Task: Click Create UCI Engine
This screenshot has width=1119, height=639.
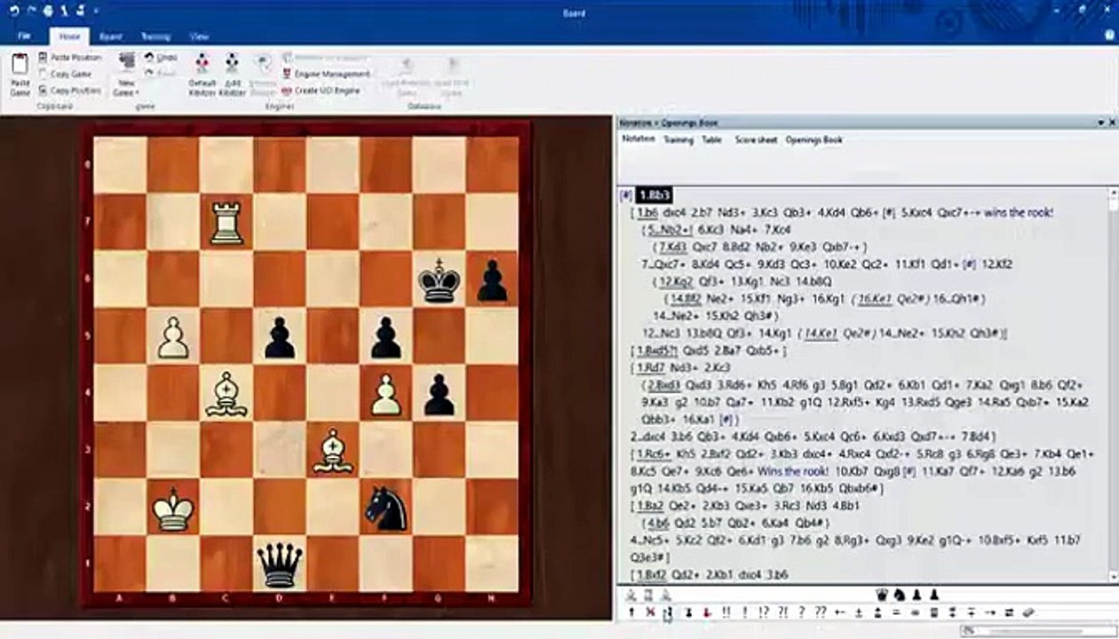Action: [321, 90]
